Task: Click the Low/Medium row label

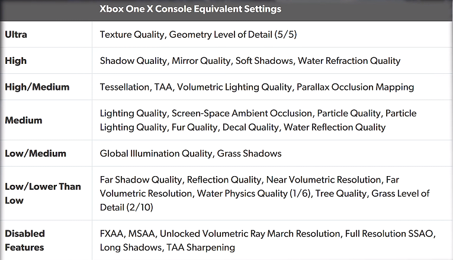Action: click(36, 154)
